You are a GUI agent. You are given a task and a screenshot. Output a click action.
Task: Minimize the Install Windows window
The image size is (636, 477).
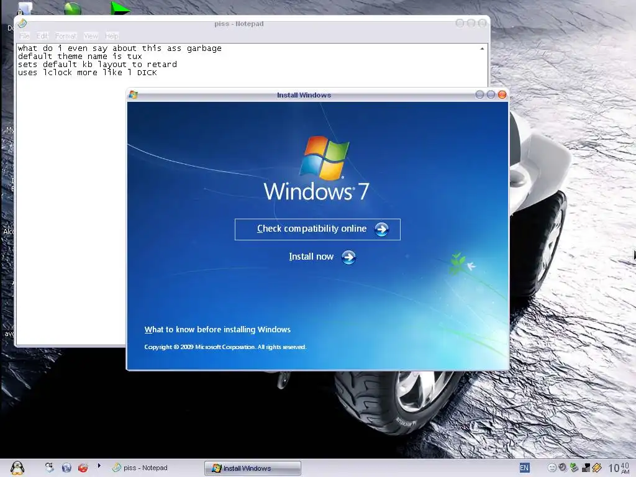pyautogui.click(x=479, y=94)
